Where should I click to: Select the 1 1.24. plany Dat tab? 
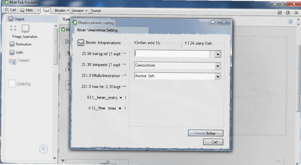pos(198,43)
